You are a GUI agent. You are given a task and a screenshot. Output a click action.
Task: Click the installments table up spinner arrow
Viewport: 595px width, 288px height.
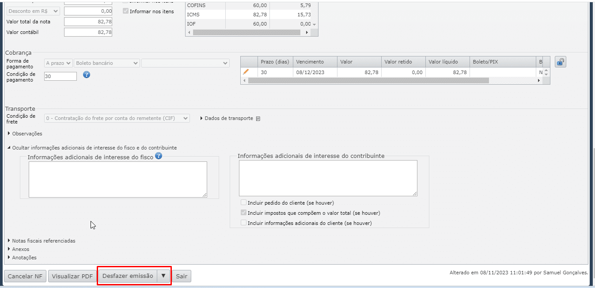tap(546, 70)
